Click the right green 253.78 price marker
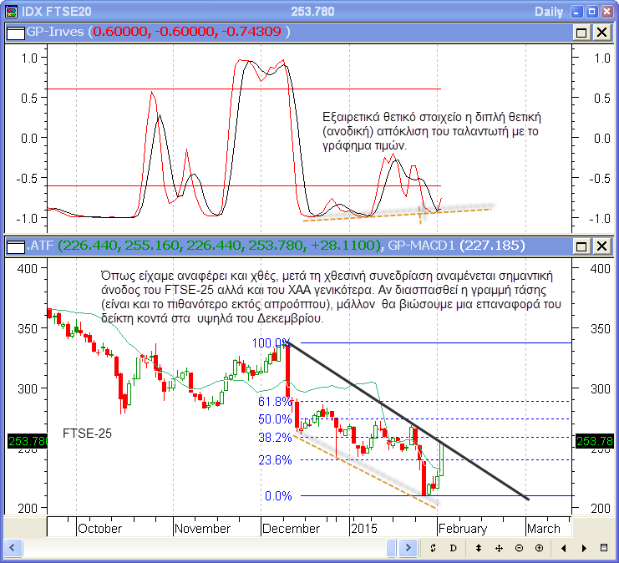Screen dimensions: 619x563 coord(595,440)
